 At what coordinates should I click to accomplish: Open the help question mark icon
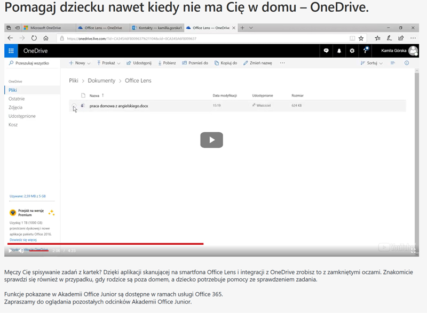[x=366, y=51]
